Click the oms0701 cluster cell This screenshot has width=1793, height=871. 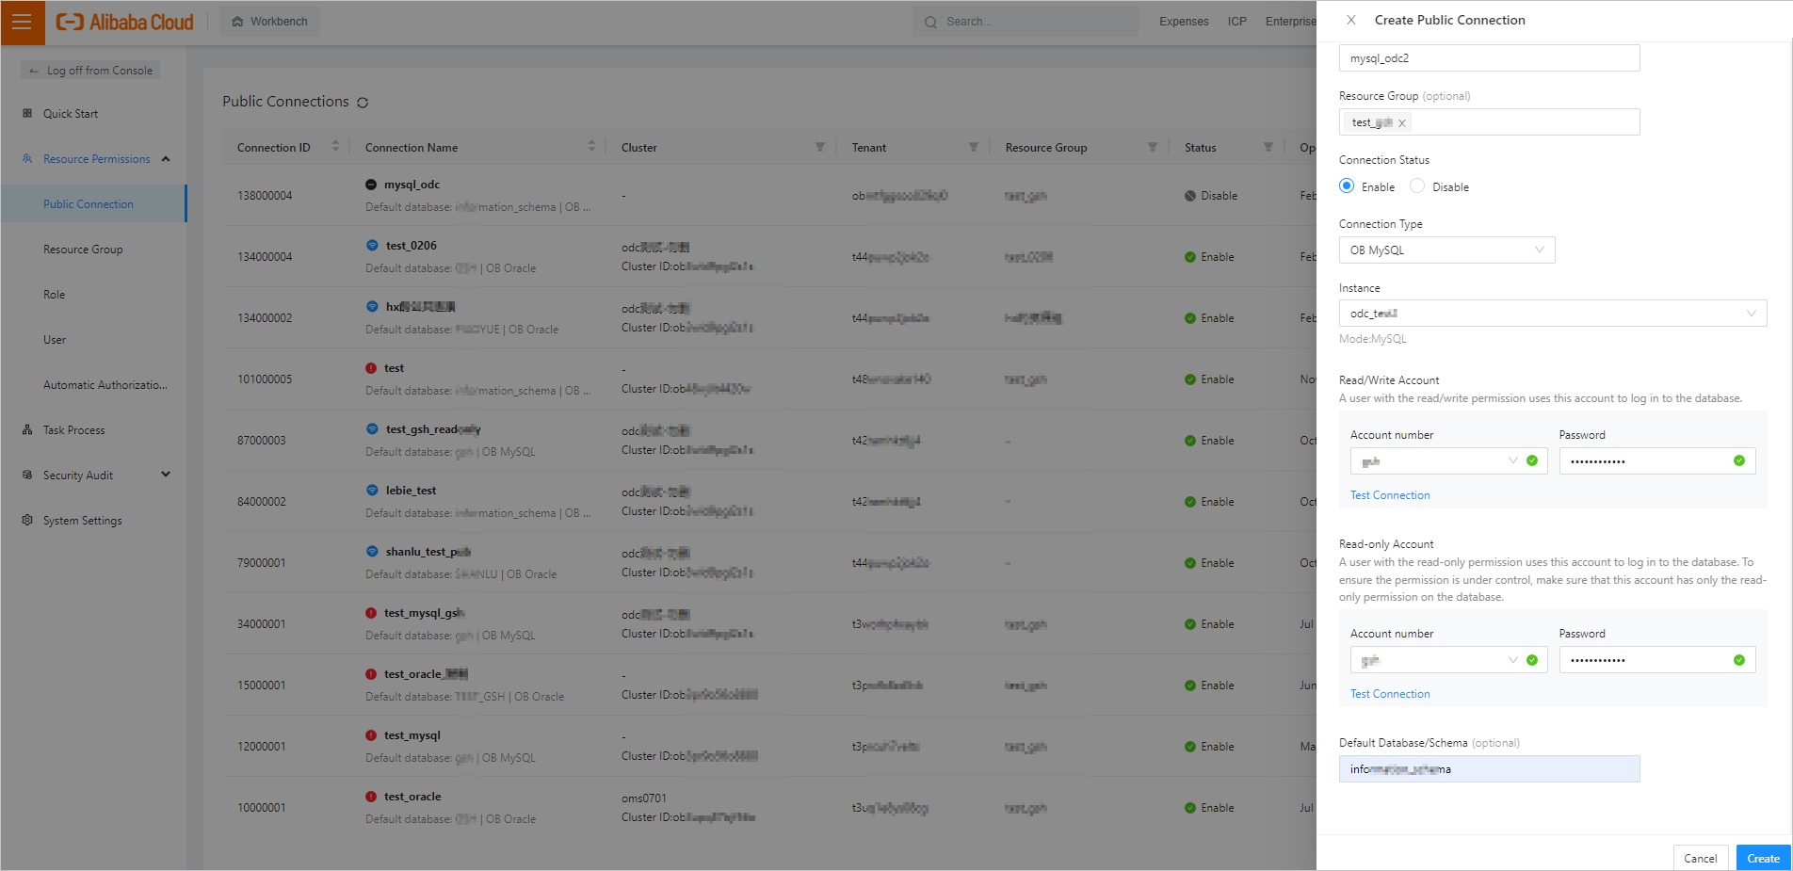click(644, 798)
